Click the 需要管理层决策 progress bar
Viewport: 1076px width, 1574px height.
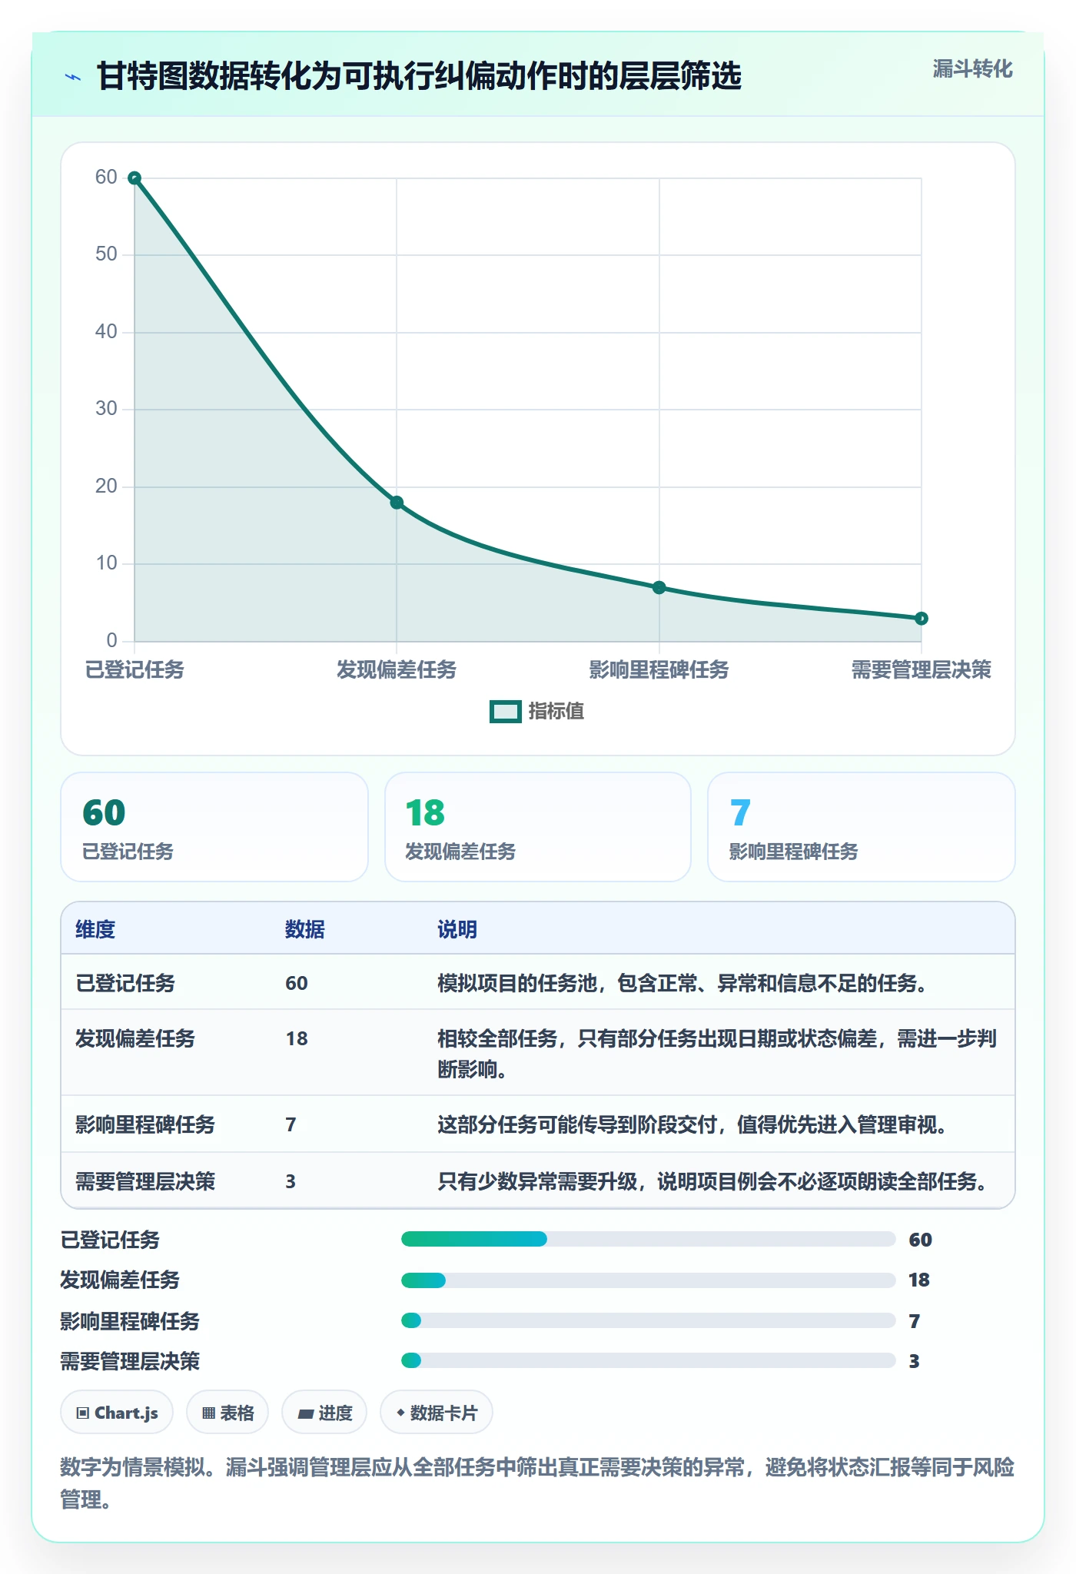[x=649, y=1360]
